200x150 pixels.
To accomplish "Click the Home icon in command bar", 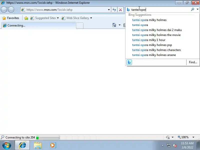I will click(114, 25).
